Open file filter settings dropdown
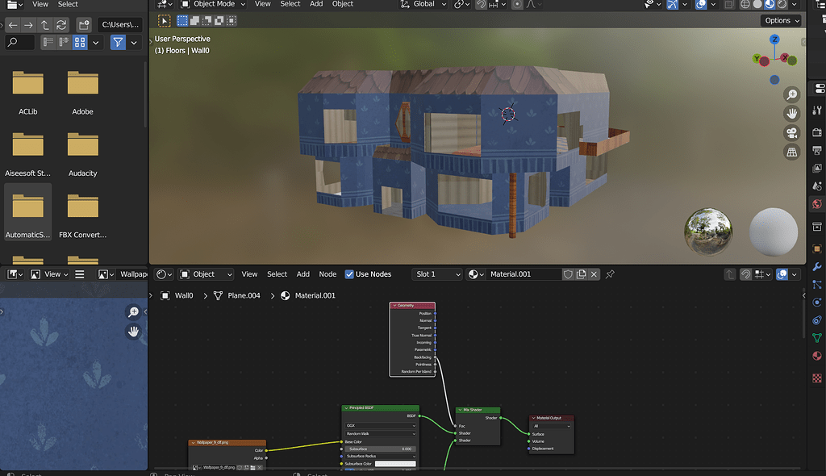Screen dimensions: 826x476 point(134,42)
